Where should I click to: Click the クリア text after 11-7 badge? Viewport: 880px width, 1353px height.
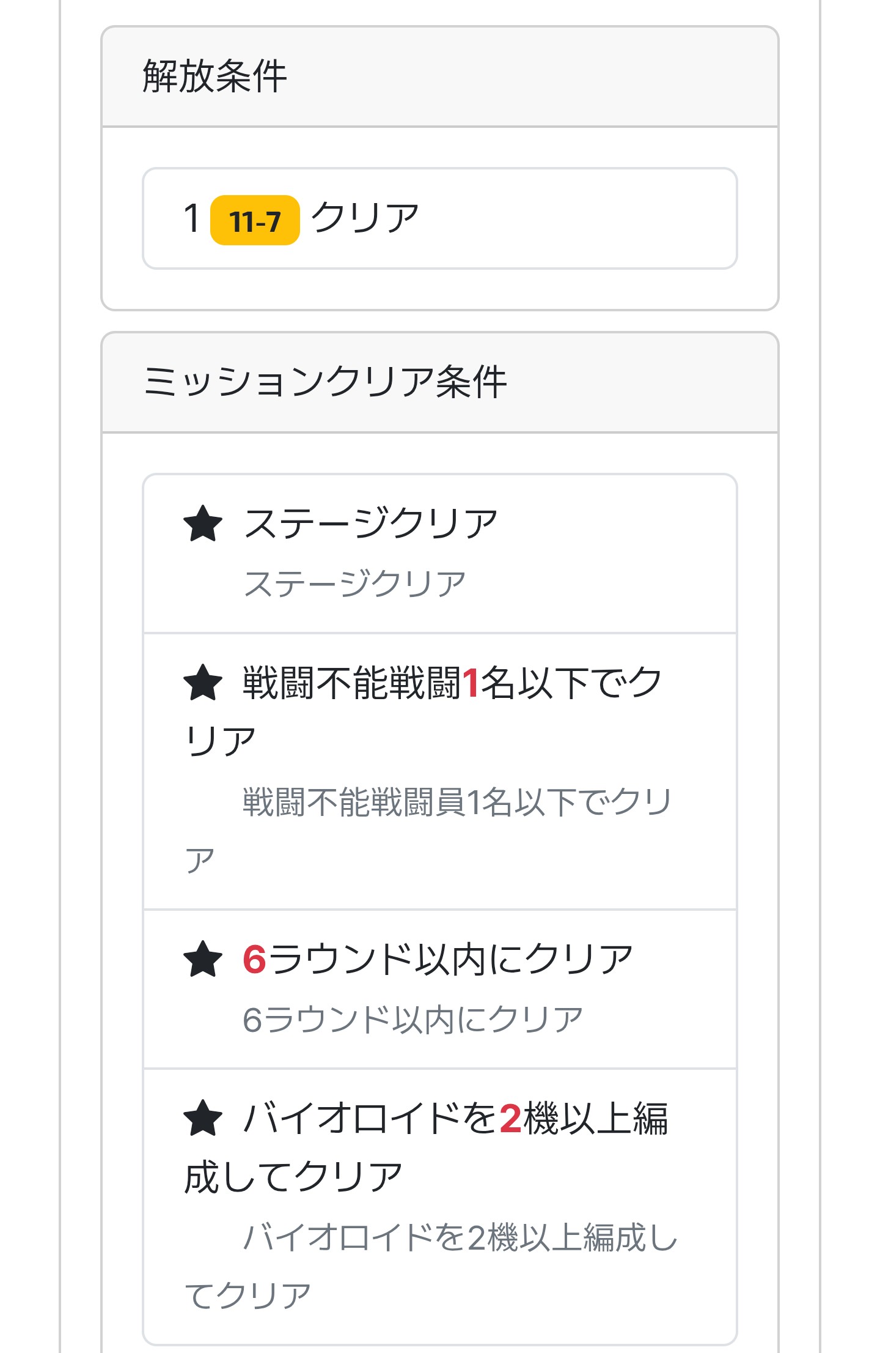point(365,218)
